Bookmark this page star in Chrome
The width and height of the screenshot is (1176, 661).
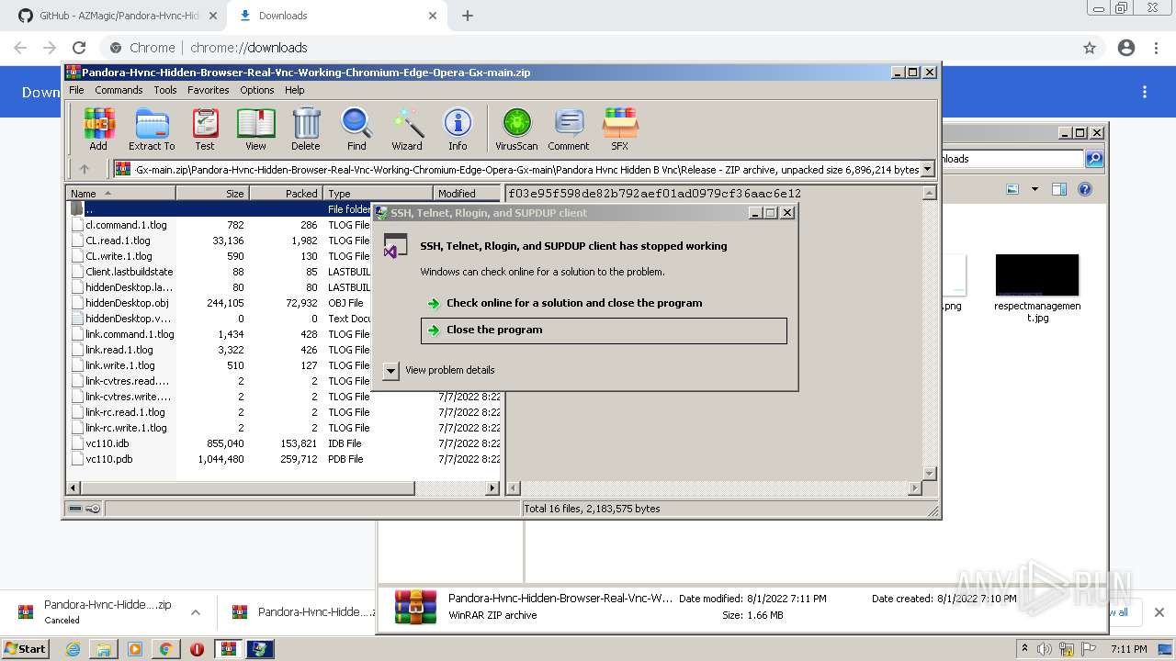coord(1090,48)
